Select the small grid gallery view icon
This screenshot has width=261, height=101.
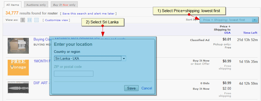[36, 20]
